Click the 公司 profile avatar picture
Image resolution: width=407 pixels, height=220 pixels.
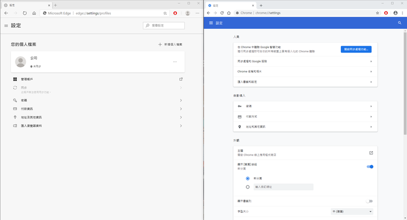click(x=20, y=61)
